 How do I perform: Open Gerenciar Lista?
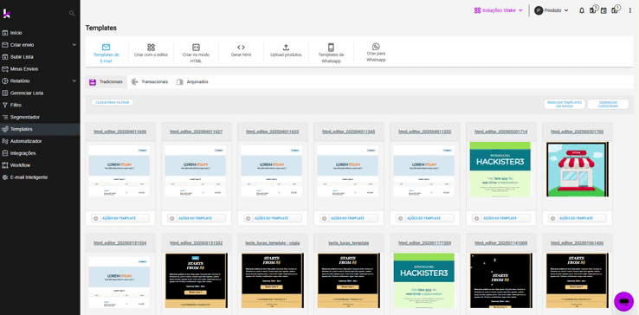[x=40, y=93]
